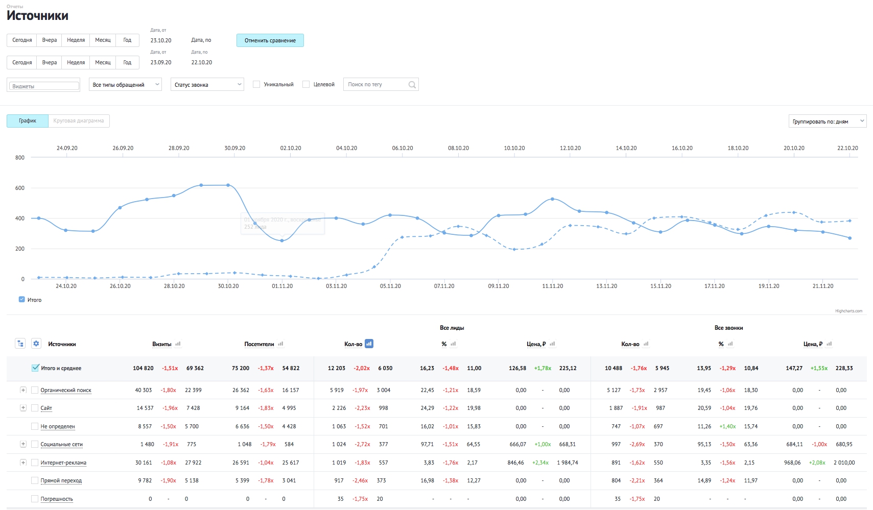Viewport: 873px width, 510px height.
Task: Open the Социальные сети source link
Action: point(62,444)
